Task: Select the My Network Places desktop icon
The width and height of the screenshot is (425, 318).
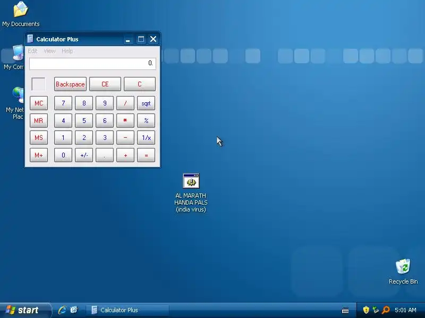Action: [x=14, y=103]
